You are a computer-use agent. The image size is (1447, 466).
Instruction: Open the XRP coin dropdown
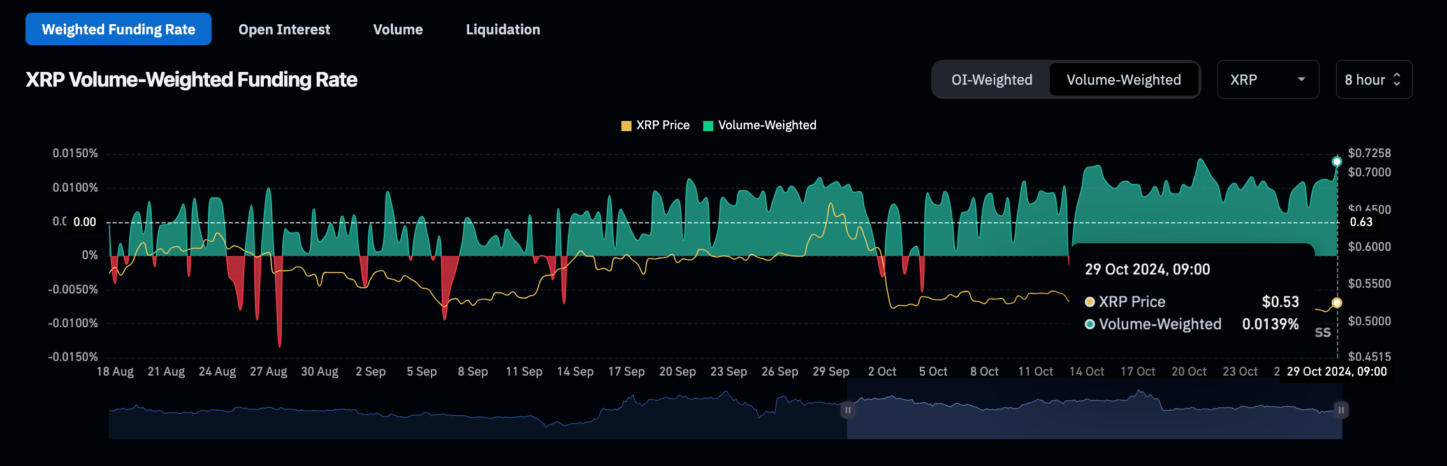1268,80
